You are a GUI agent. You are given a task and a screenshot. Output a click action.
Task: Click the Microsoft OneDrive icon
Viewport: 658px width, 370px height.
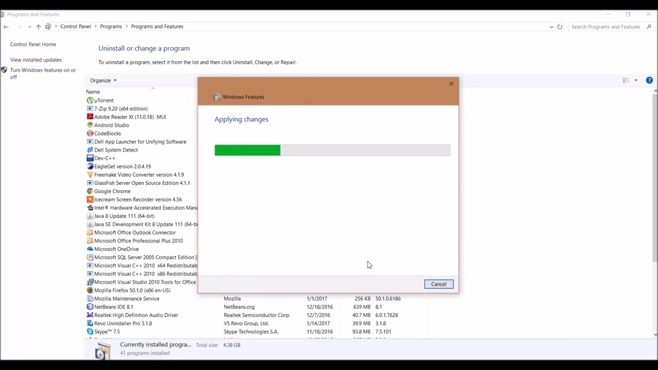(90, 249)
